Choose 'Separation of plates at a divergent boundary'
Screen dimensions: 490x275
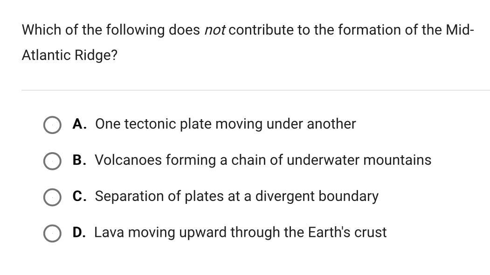click(236, 196)
